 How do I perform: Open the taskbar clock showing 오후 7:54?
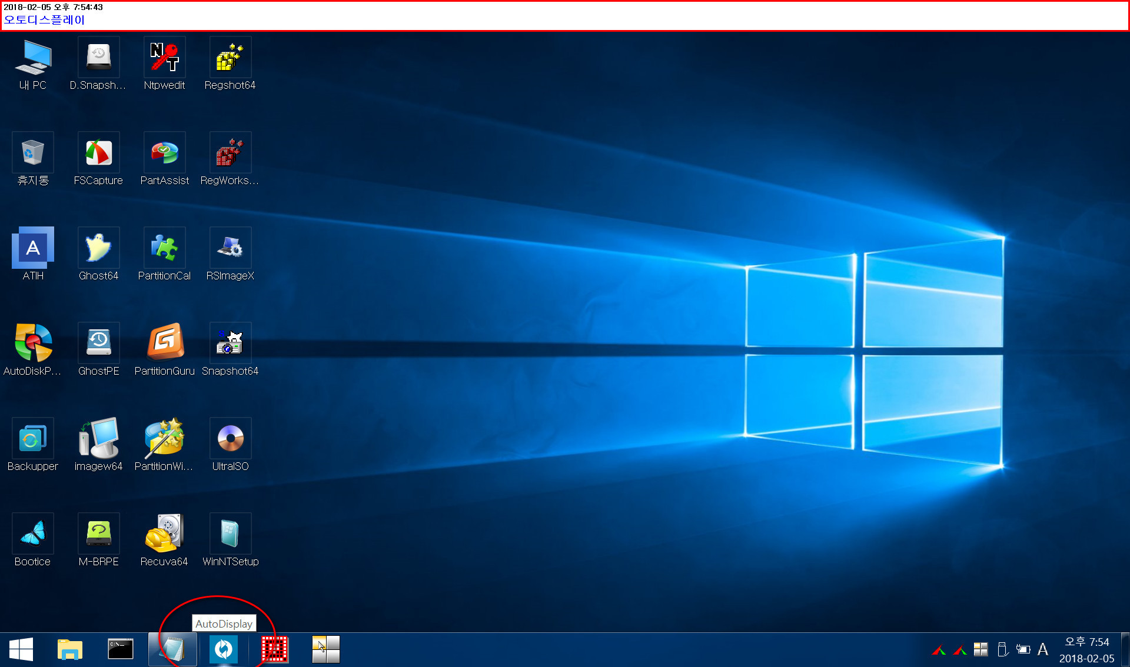coord(1087,650)
